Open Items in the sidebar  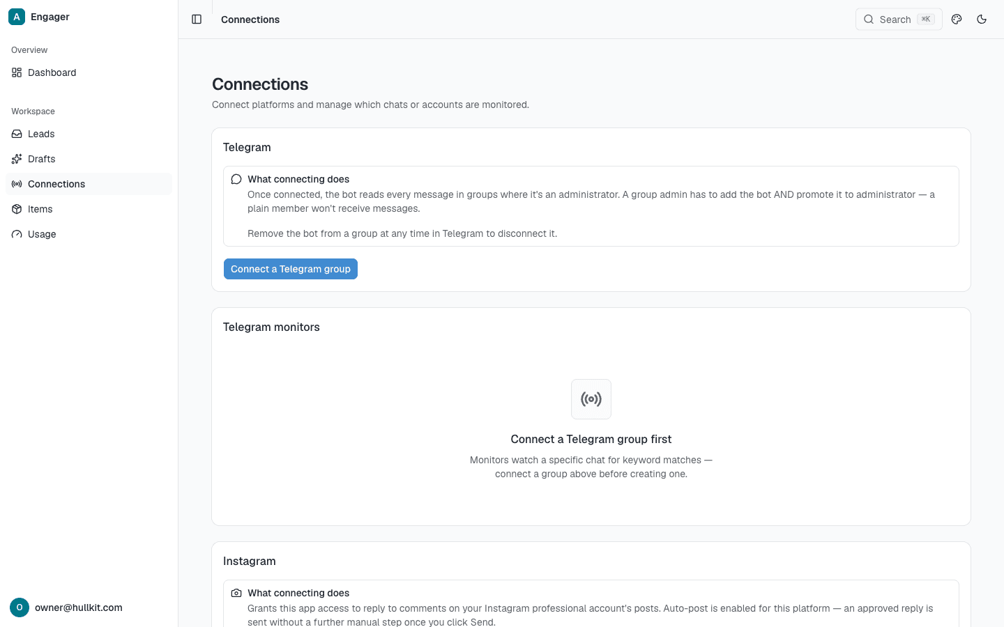(x=89, y=209)
